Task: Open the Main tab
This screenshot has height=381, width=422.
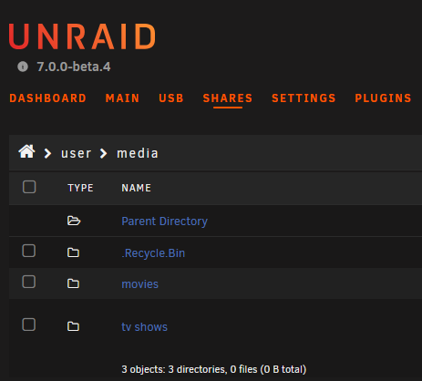Action: (x=122, y=98)
